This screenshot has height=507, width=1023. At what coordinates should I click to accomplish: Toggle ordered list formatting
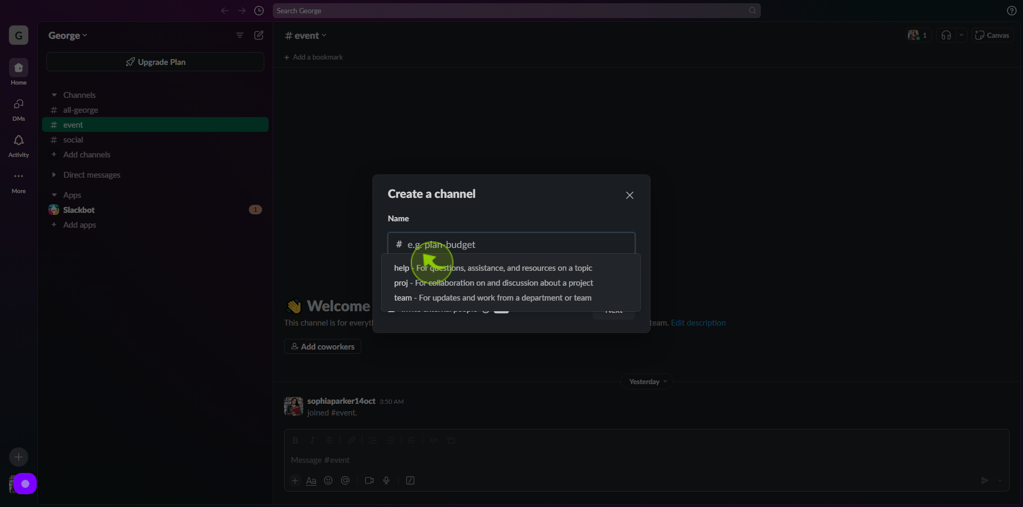374,440
